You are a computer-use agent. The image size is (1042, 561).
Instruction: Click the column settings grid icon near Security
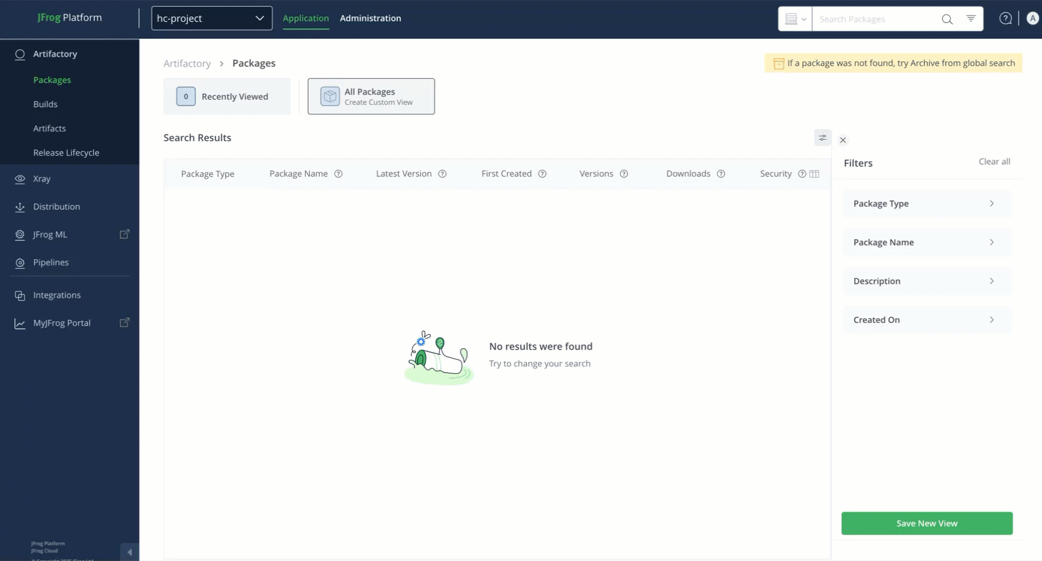pyautogui.click(x=814, y=174)
